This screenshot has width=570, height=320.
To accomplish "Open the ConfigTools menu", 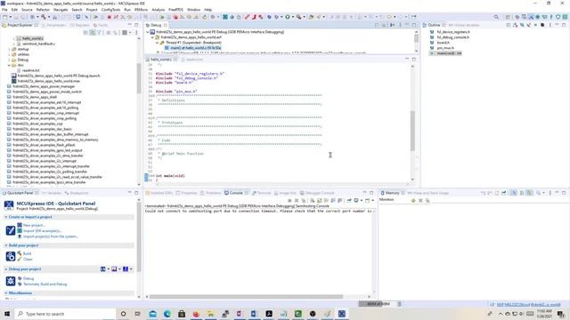I will (110, 10).
